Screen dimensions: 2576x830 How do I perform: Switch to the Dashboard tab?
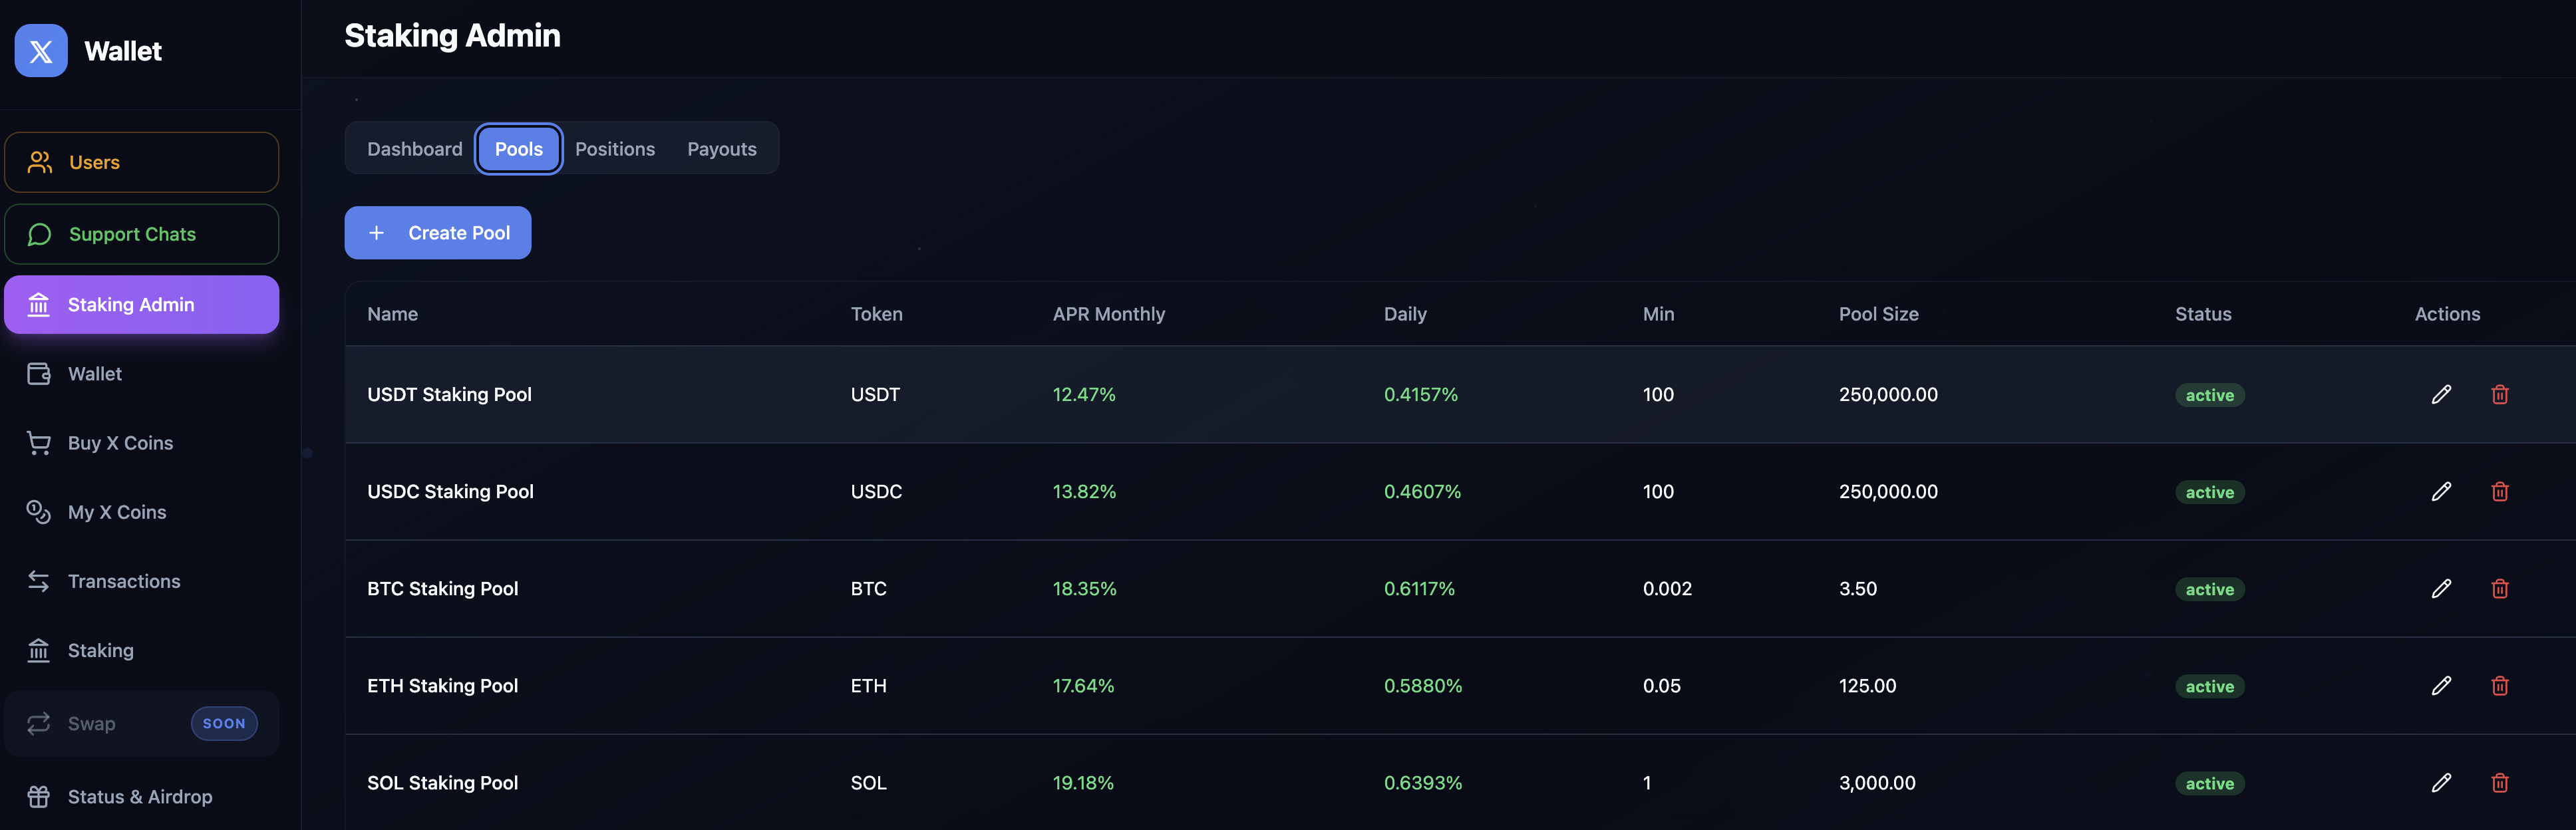414,148
